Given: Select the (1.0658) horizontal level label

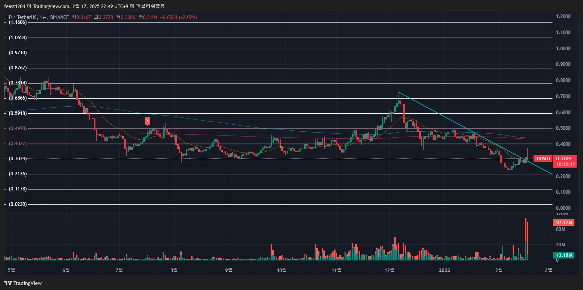Looking at the screenshot, I should tap(18, 38).
